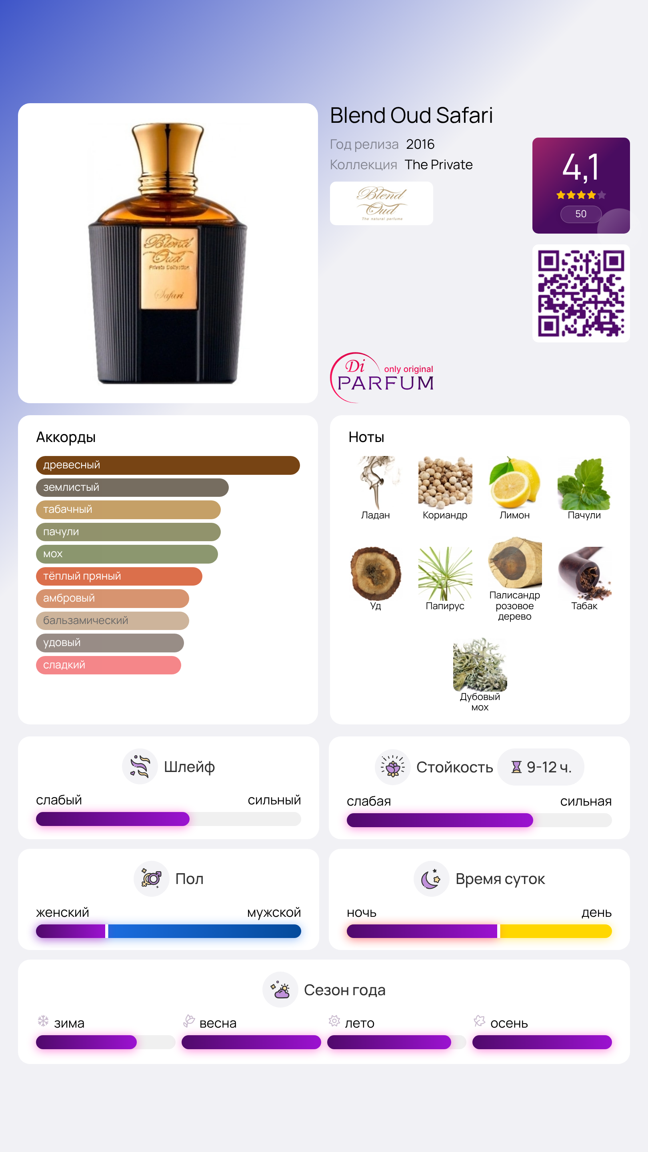The height and width of the screenshot is (1152, 648).
Task: Click the Время суток moon icon
Action: 431,879
